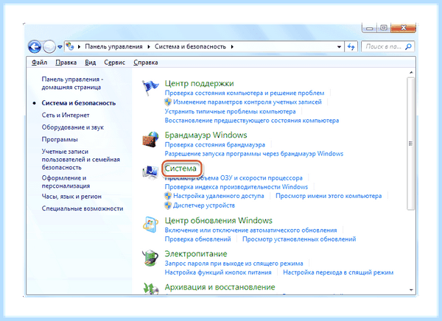The image size is (442, 321).
Task: Click Проверка состояния брандмауэра
Action: tap(215, 145)
